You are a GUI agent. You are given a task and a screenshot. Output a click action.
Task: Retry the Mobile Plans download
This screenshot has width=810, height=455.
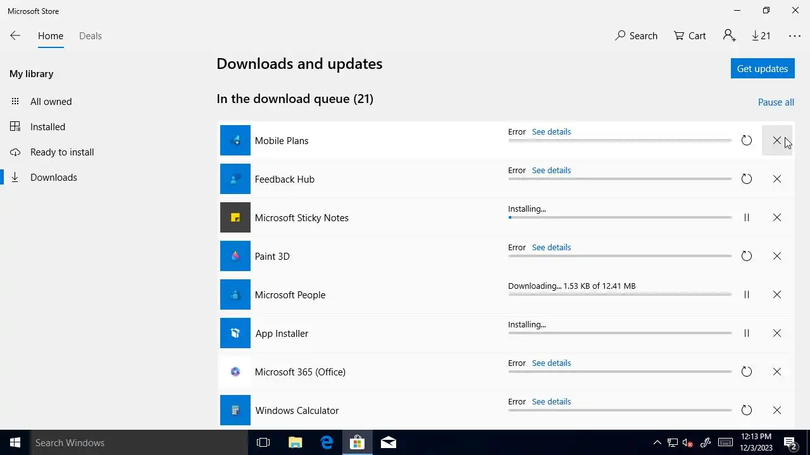(x=747, y=140)
